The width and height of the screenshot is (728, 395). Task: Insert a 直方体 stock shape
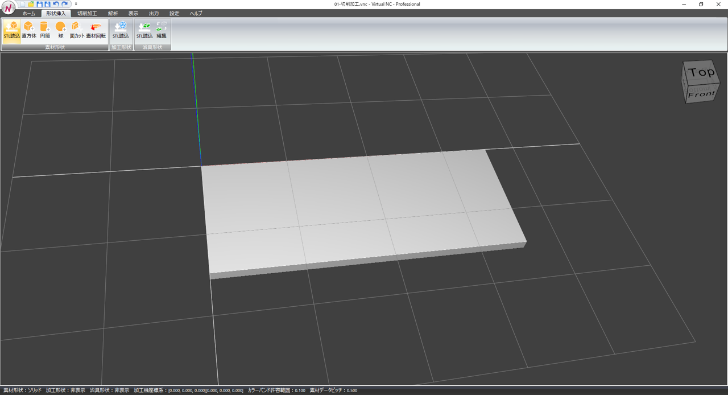coord(28,30)
